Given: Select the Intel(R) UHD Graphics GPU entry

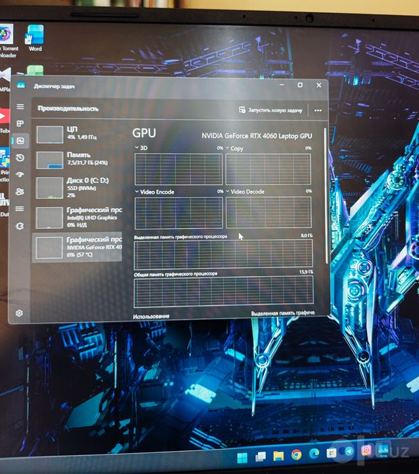Looking at the screenshot, I should (x=77, y=217).
